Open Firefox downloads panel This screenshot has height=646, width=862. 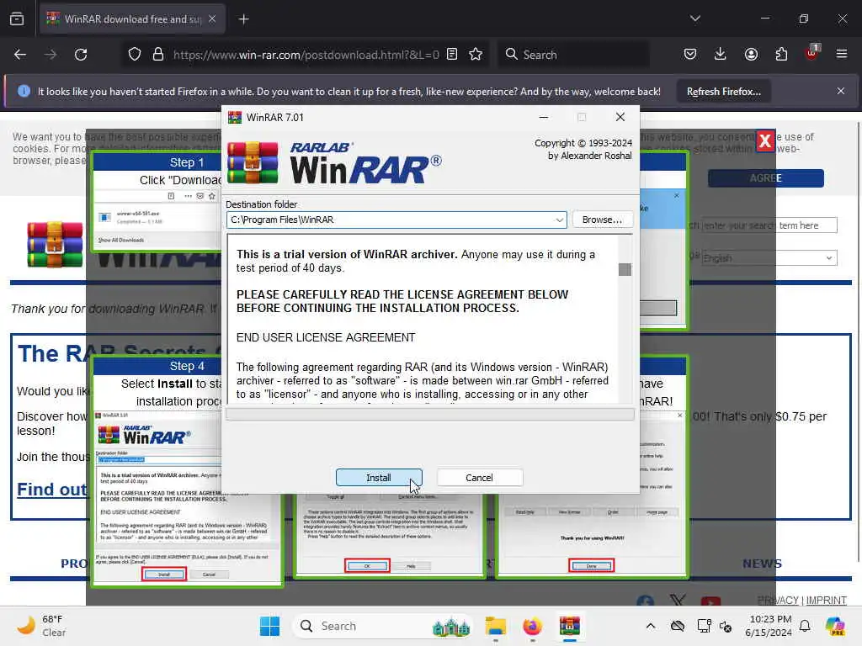[x=721, y=55]
